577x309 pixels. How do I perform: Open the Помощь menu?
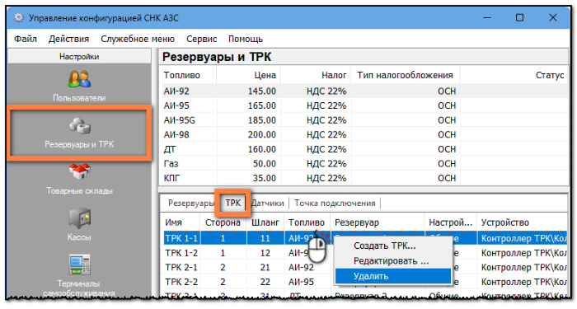(x=246, y=39)
